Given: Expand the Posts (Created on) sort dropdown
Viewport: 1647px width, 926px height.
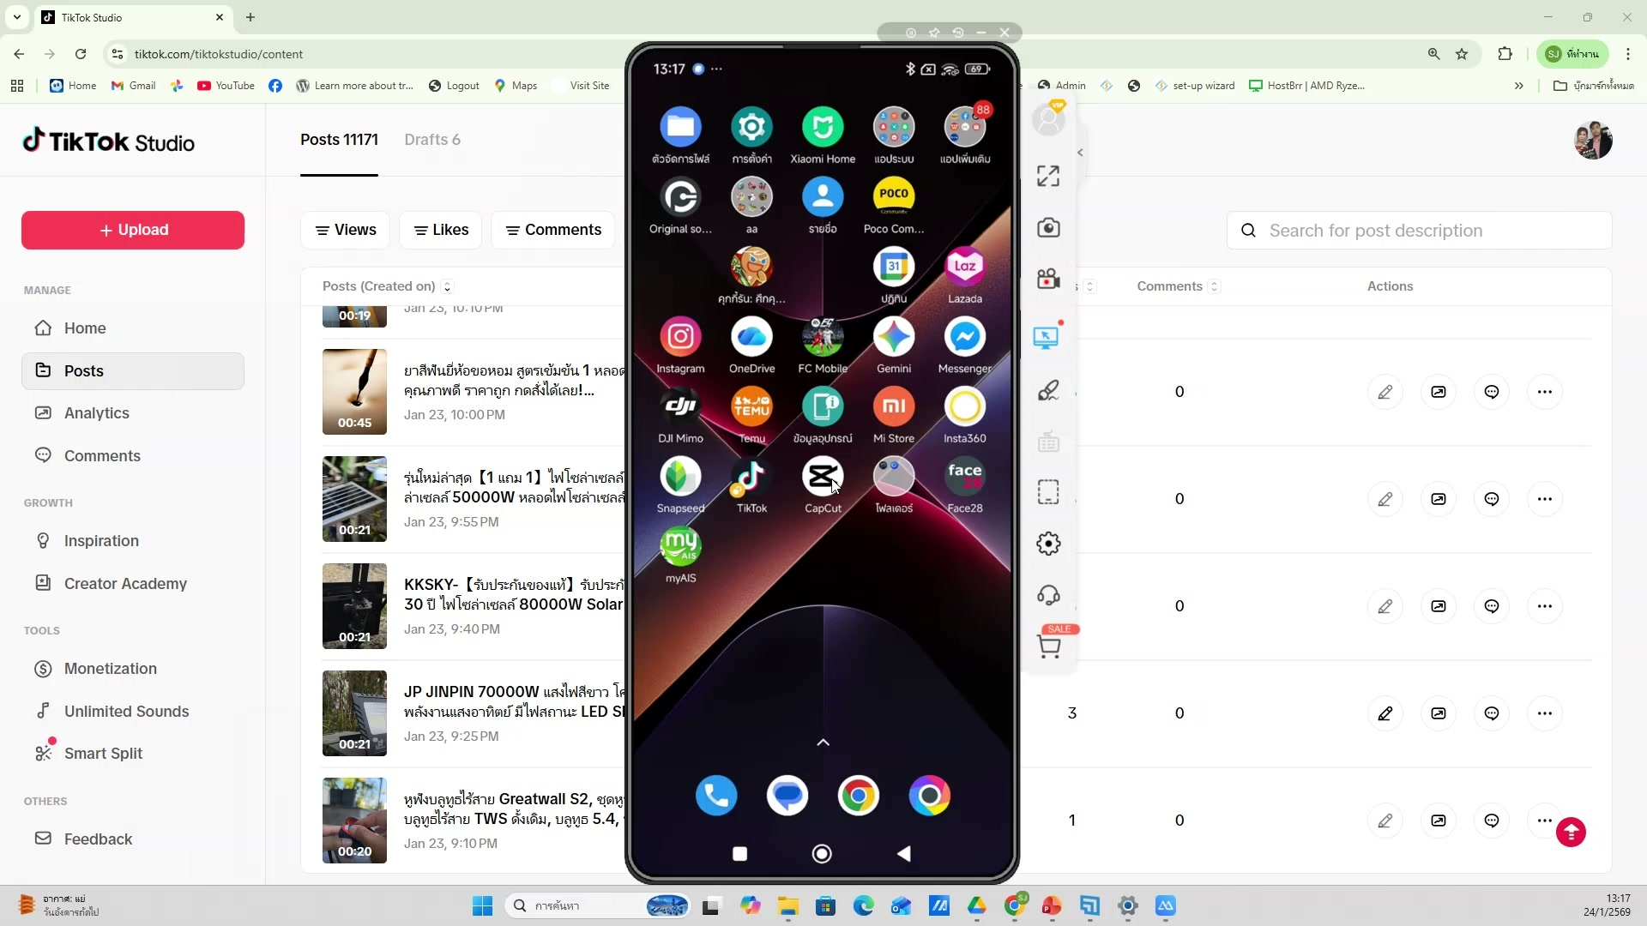Looking at the screenshot, I should [x=447, y=286].
